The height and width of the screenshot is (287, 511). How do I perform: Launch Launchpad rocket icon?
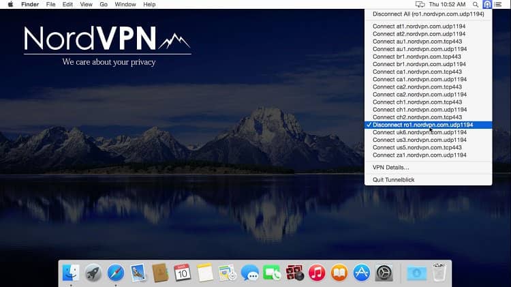tap(93, 273)
